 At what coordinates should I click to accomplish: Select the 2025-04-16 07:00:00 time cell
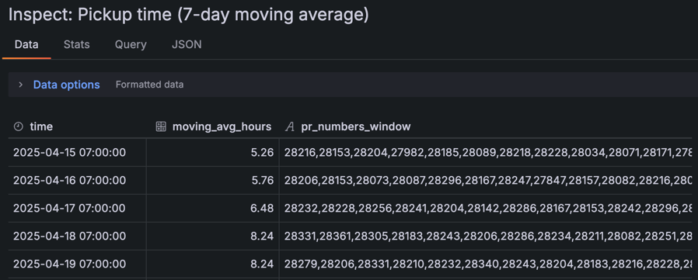click(77, 181)
